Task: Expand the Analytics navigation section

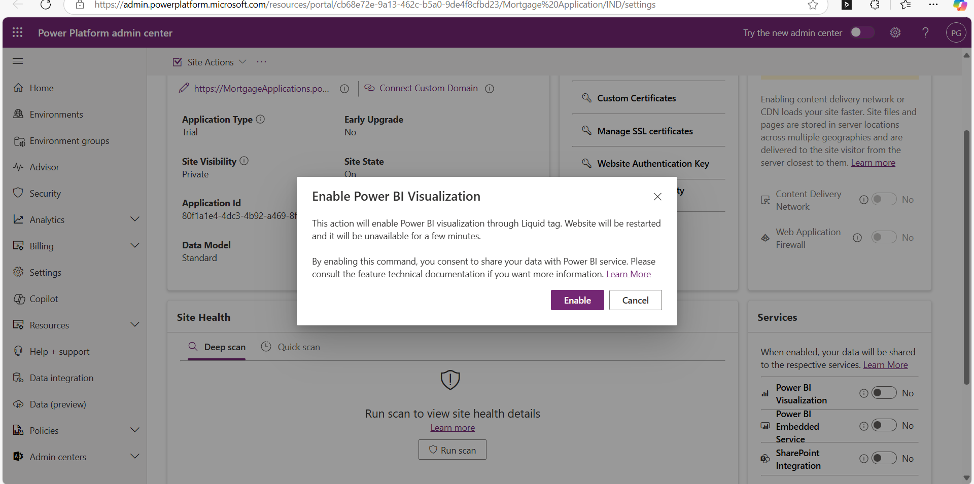Action: 134,219
